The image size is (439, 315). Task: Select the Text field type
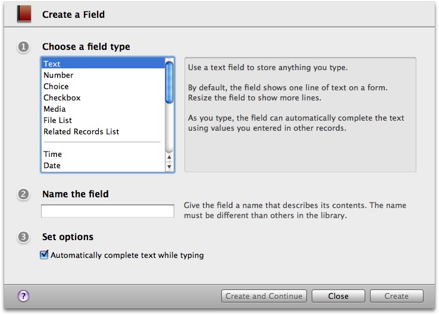(x=104, y=64)
